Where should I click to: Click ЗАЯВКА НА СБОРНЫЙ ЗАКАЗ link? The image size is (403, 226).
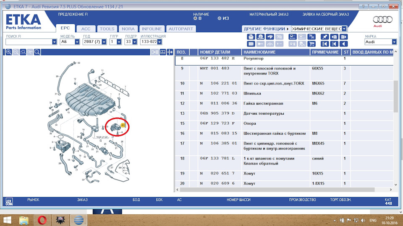tap(326, 14)
